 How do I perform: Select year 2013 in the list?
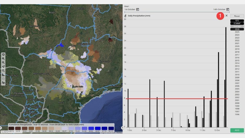237,66
